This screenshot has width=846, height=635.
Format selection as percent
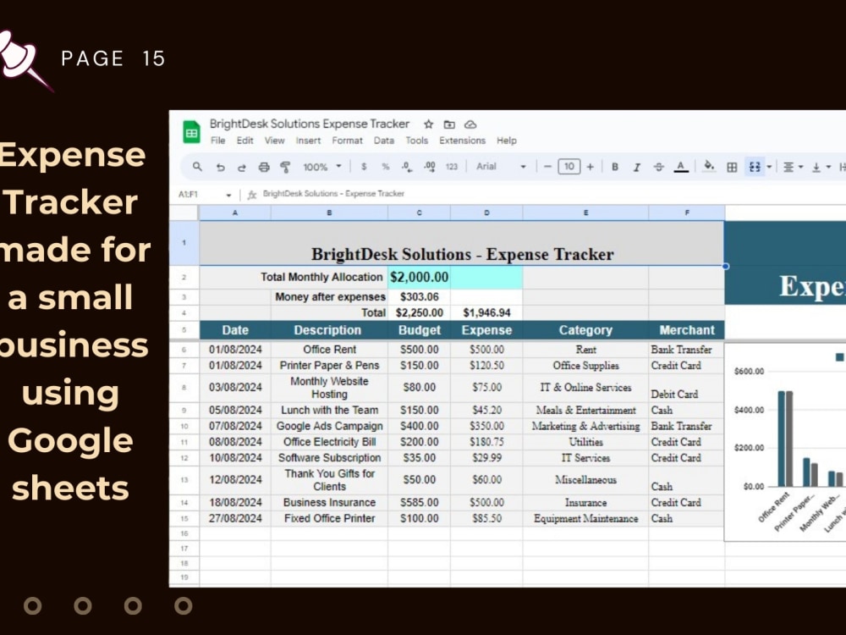(x=385, y=167)
